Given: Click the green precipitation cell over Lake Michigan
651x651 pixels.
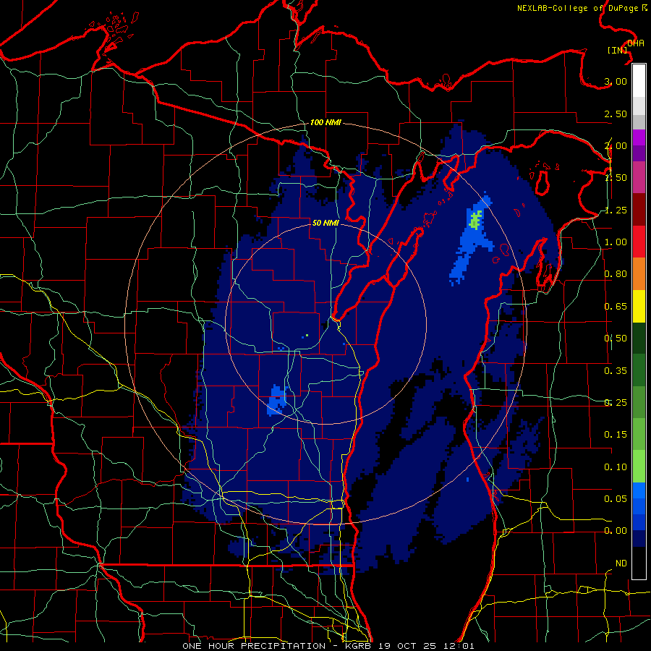Looking at the screenshot, I should 476,220.
